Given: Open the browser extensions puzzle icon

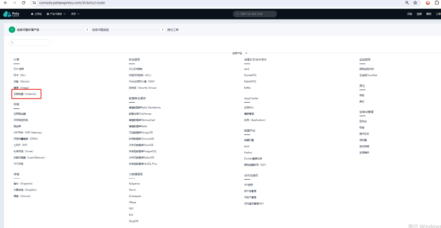Looking at the screenshot, I should point(437,3).
